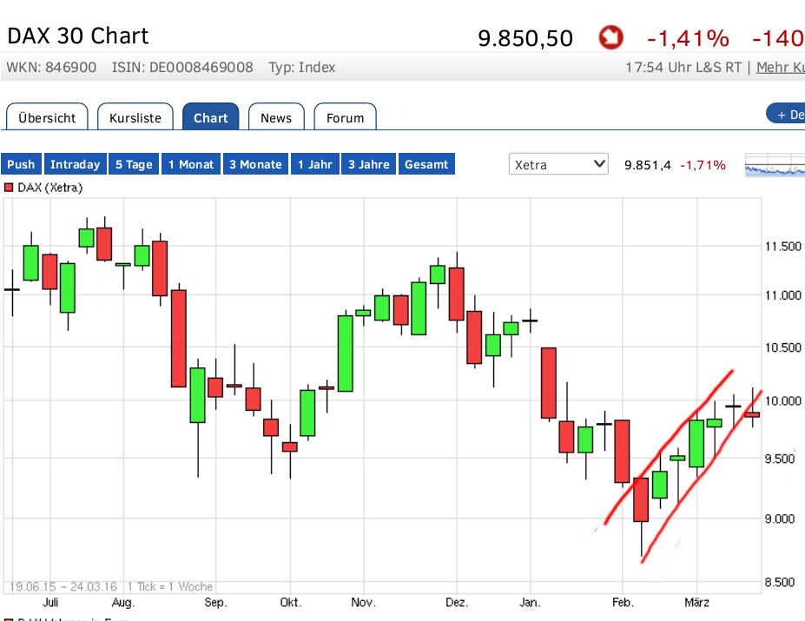Click the blue plus button at right edge
This screenshot has width=805, height=621.
(787, 115)
